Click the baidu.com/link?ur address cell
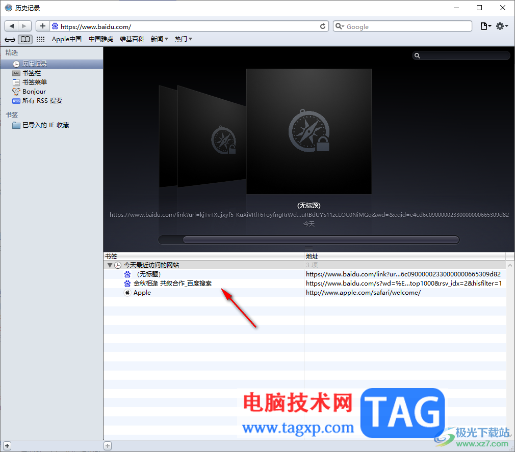The width and height of the screenshot is (515, 452). [403, 274]
